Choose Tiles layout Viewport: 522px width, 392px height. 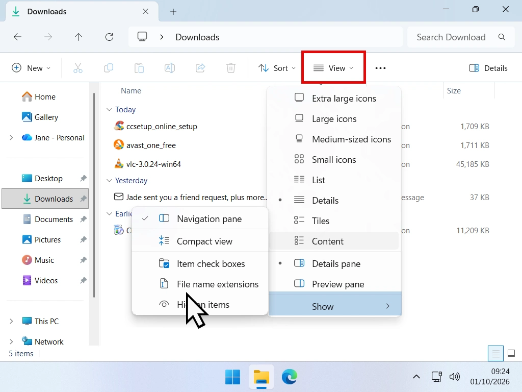pyautogui.click(x=334, y=220)
